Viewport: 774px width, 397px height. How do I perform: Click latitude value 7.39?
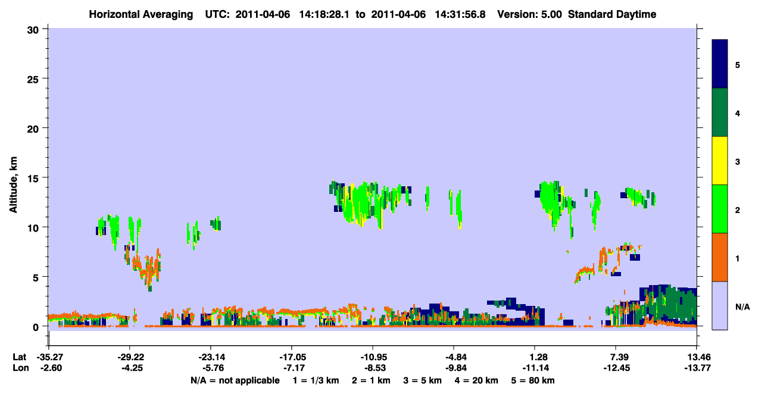click(x=616, y=357)
